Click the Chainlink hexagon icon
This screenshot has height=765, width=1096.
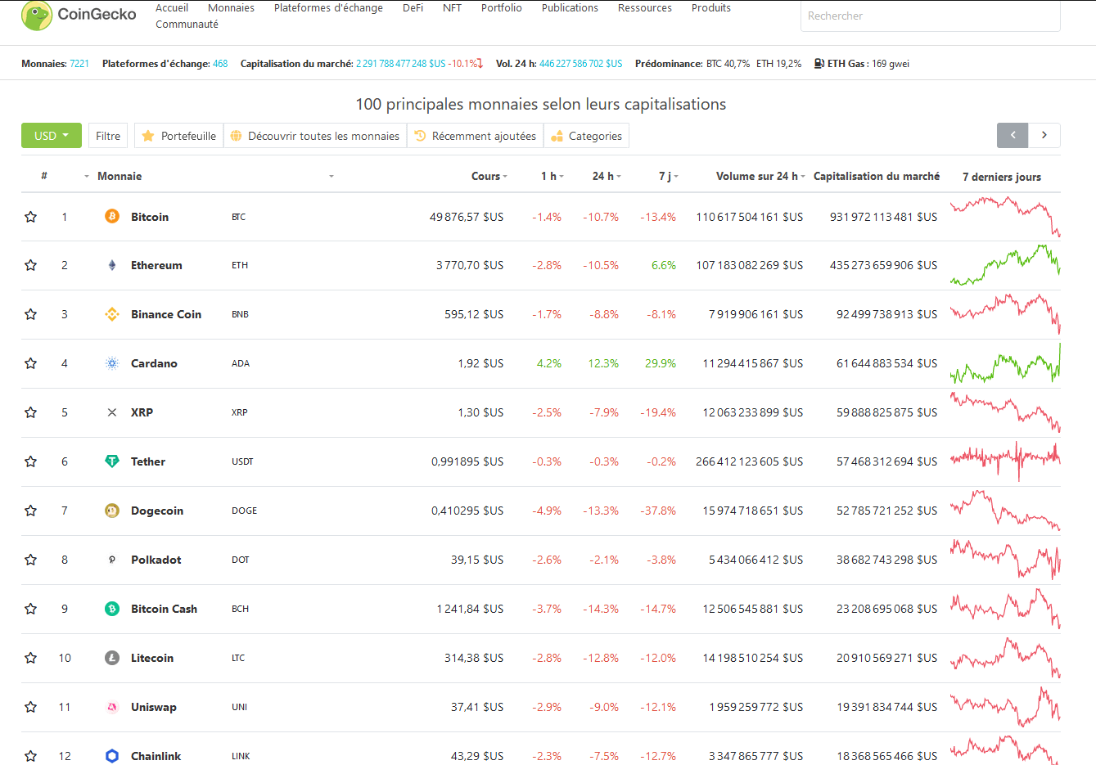click(x=112, y=756)
